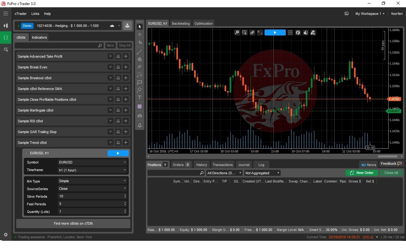Adjust the Slow Periods stepper

pyautogui.click(x=125, y=196)
